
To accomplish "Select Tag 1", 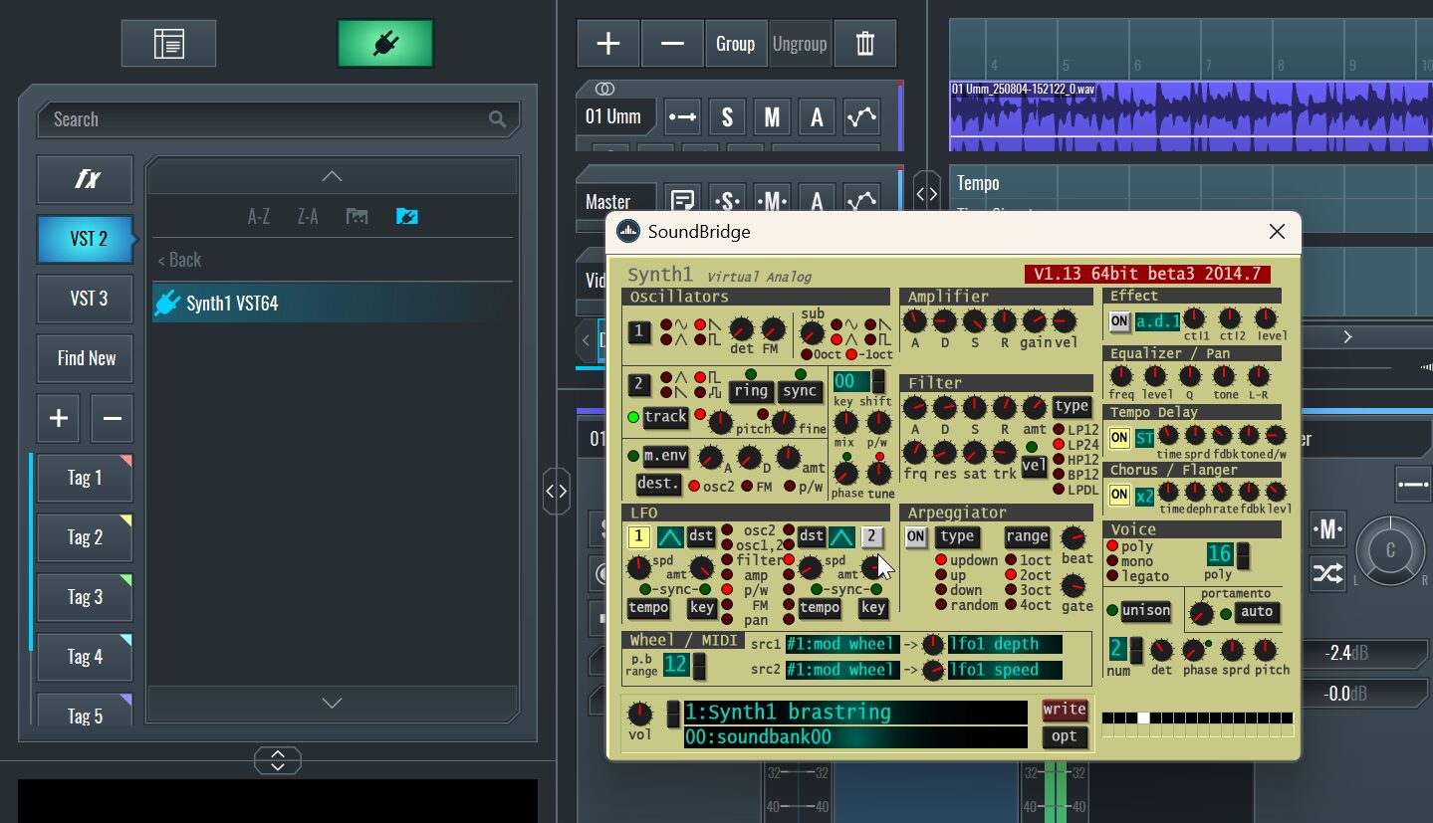I will (85, 478).
